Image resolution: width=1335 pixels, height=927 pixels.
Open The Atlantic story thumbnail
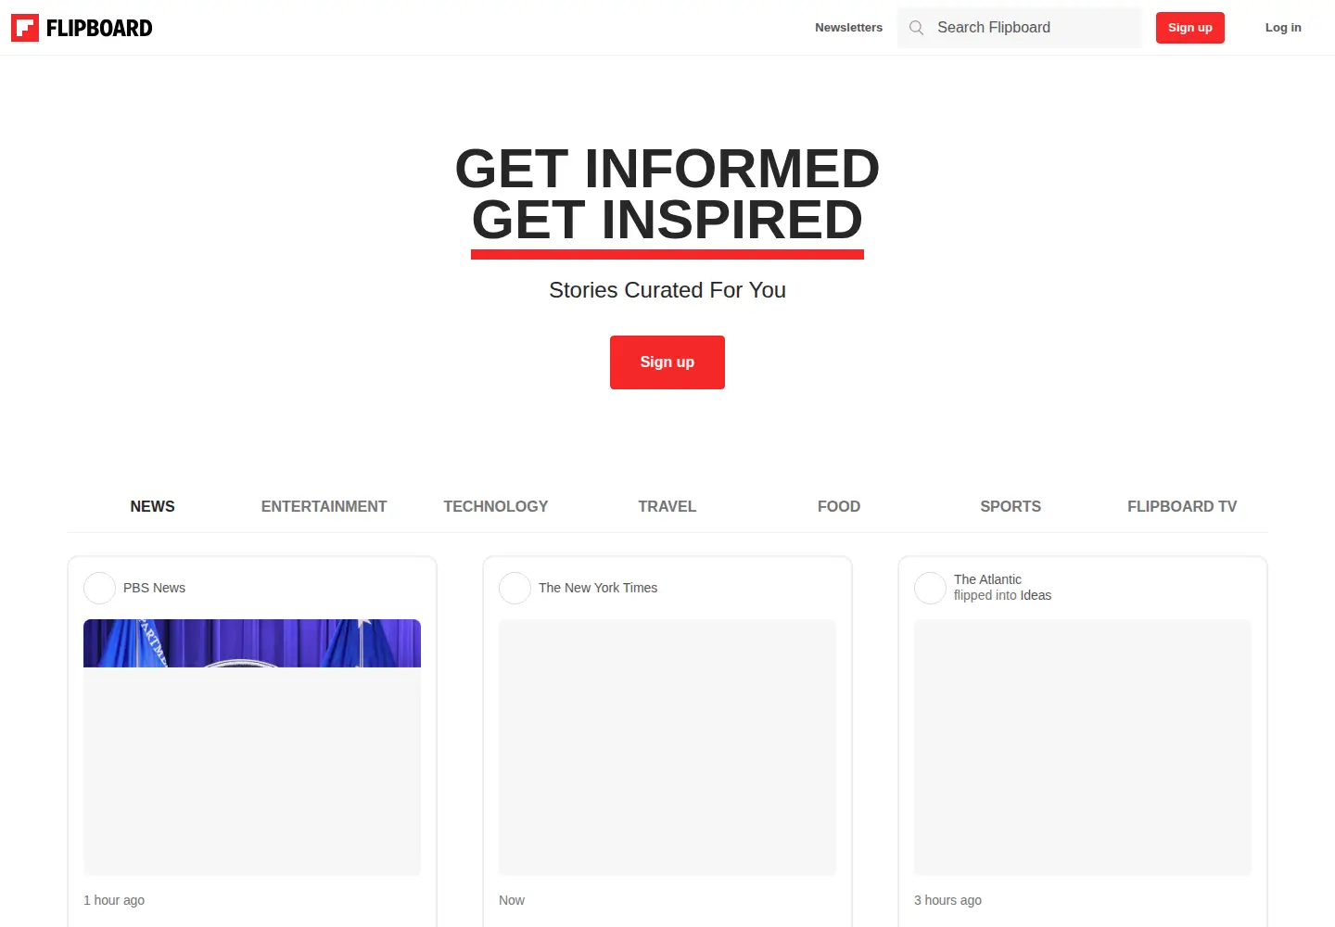tap(1083, 747)
